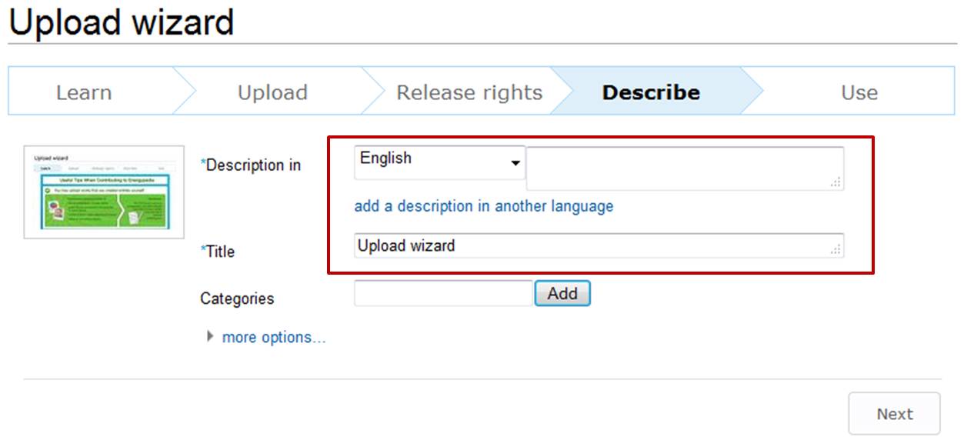The image size is (974, 447).
Task: Click the description box resize grip
Action: 836,182
